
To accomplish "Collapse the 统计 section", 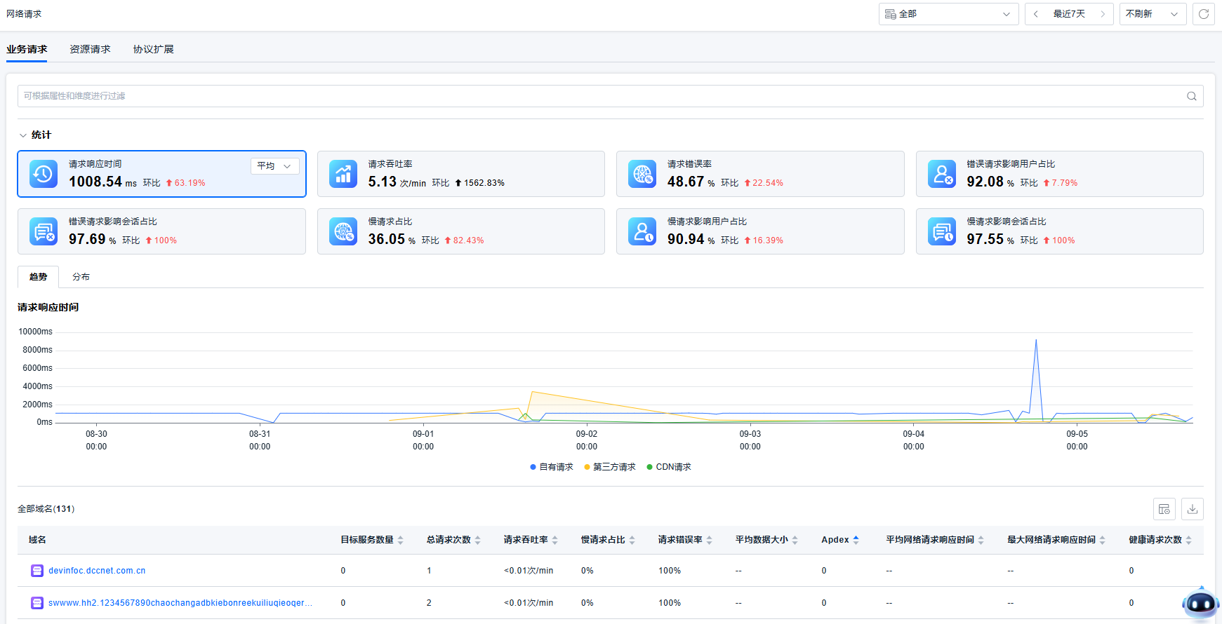I will pos(23,135).
